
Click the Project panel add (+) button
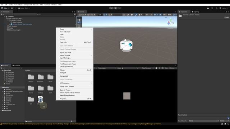coord(2,68)
